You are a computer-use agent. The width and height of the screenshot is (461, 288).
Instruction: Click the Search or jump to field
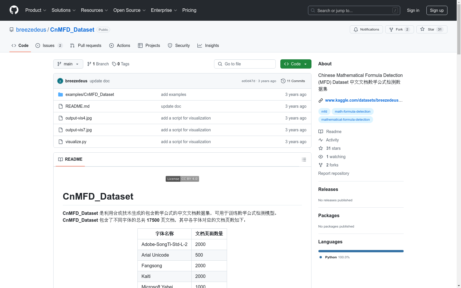[354, 10]
